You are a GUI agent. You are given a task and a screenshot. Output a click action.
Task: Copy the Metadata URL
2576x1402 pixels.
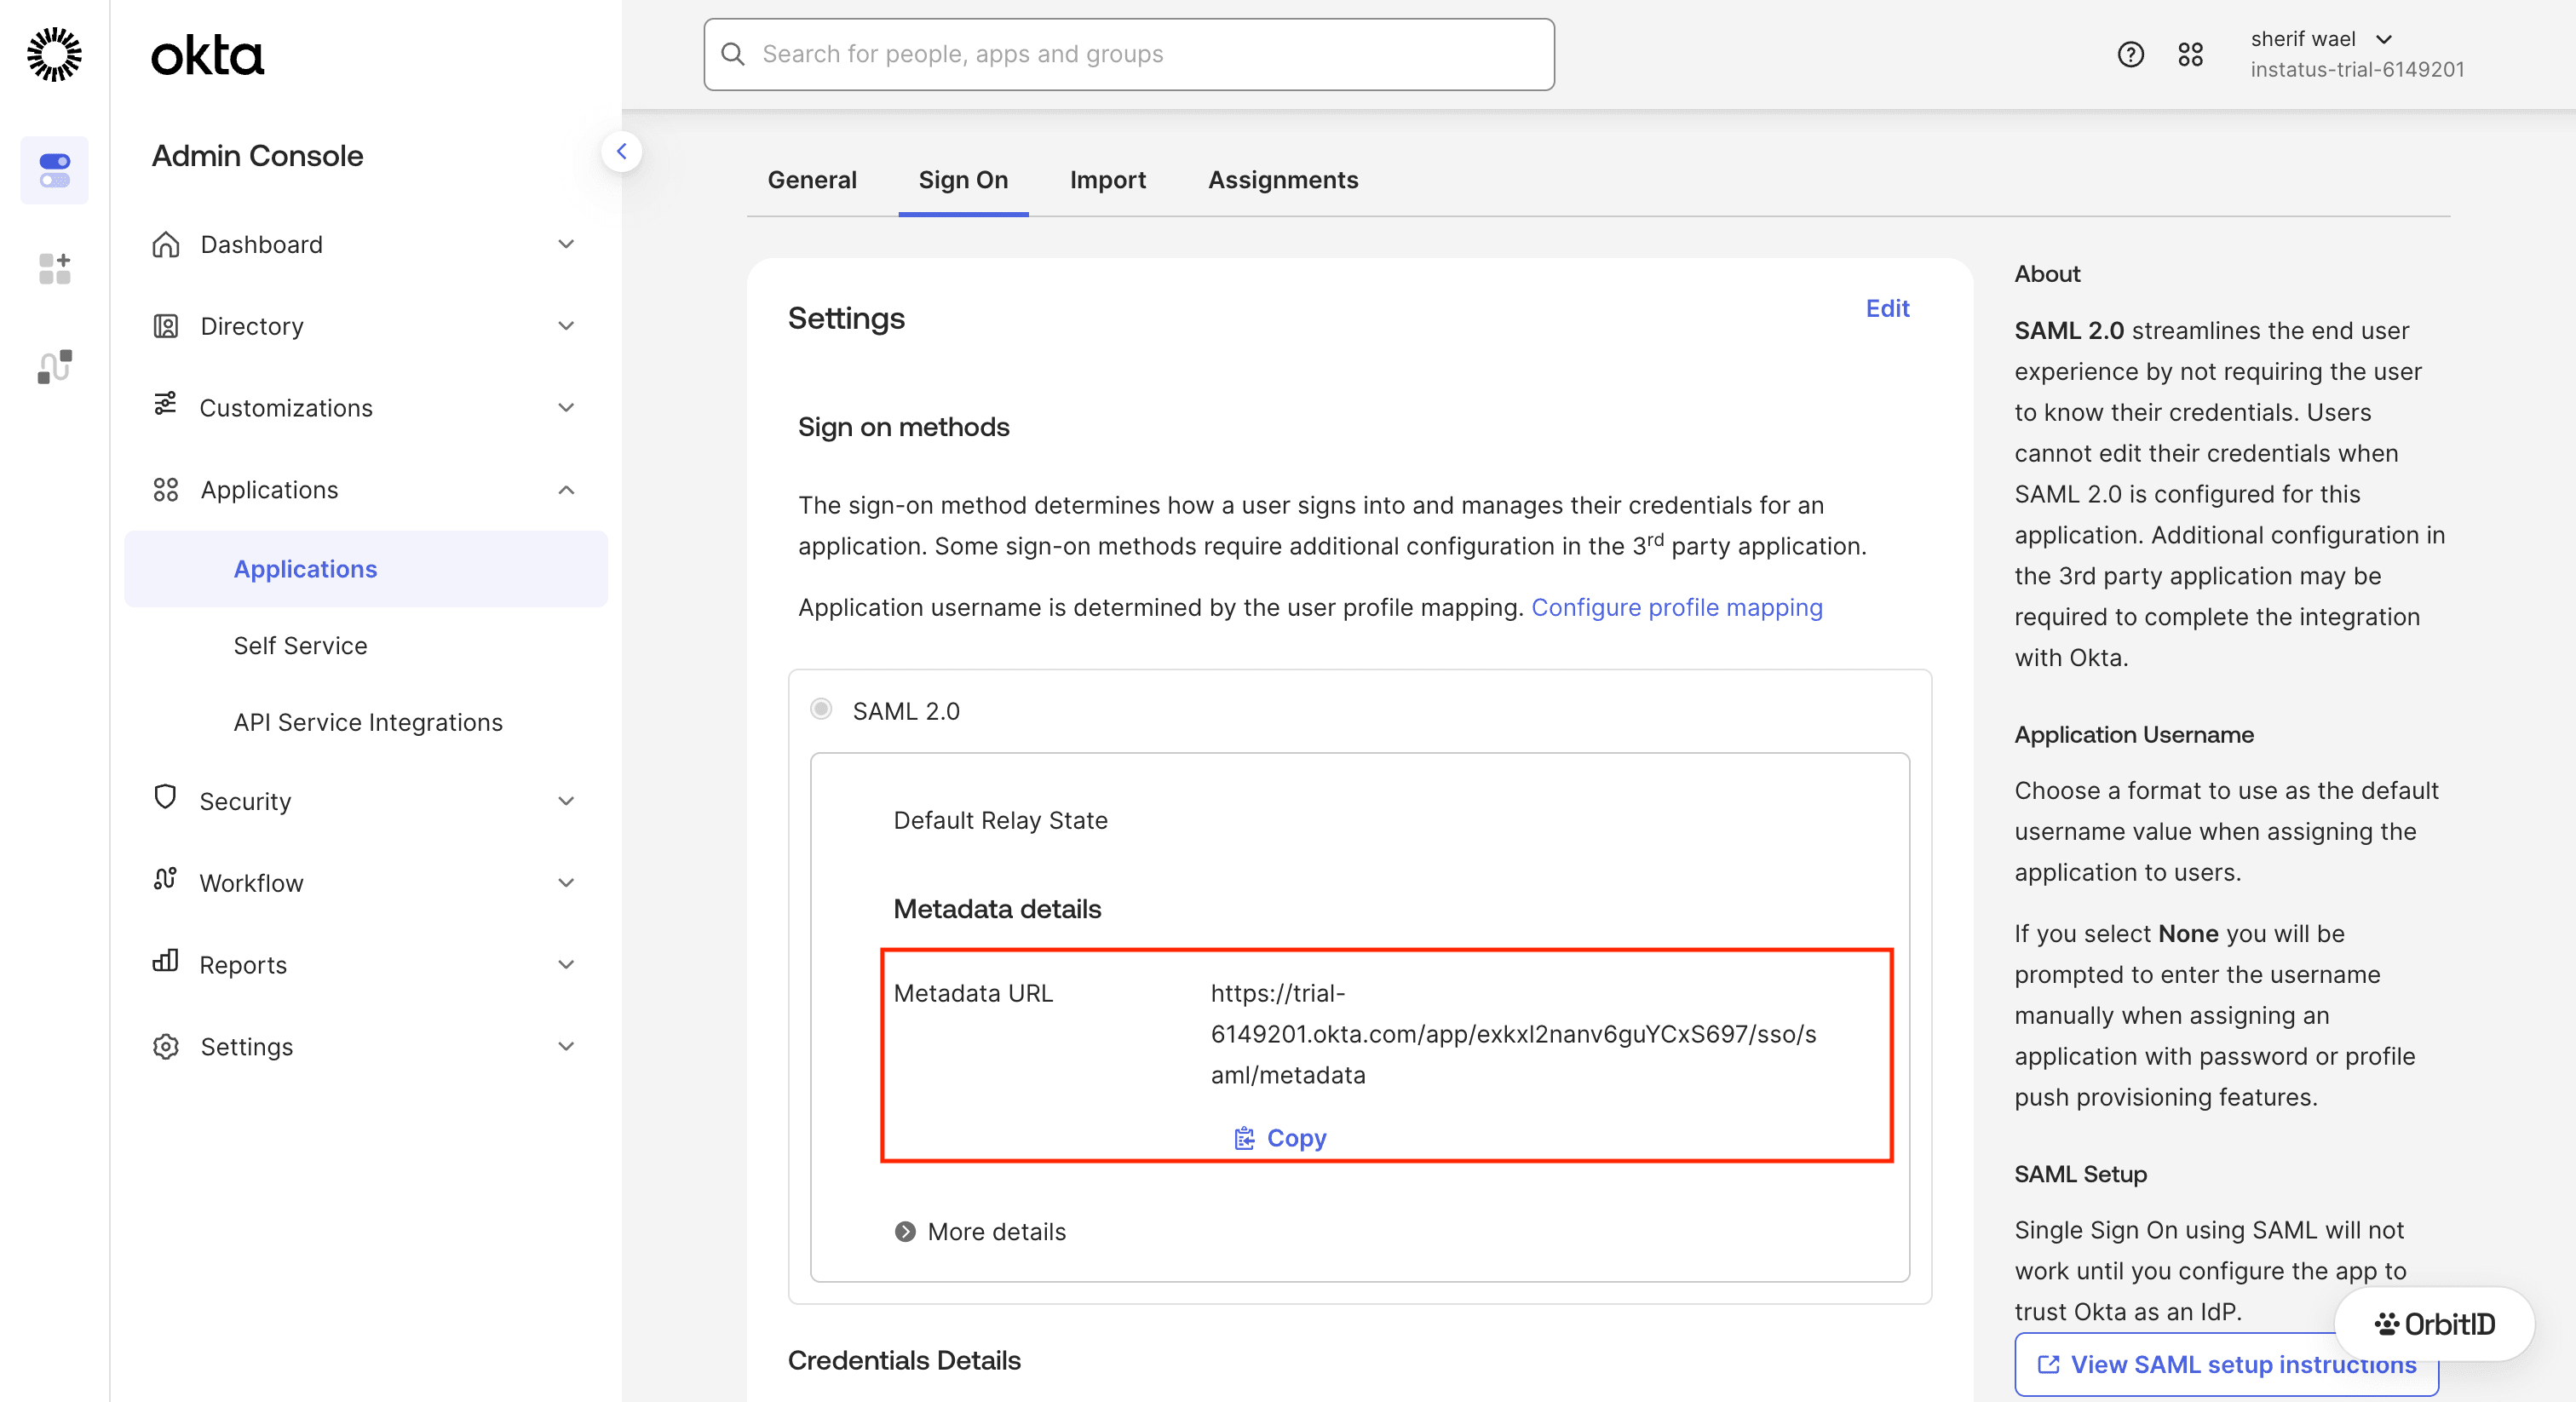[x=1280, y=1138]
